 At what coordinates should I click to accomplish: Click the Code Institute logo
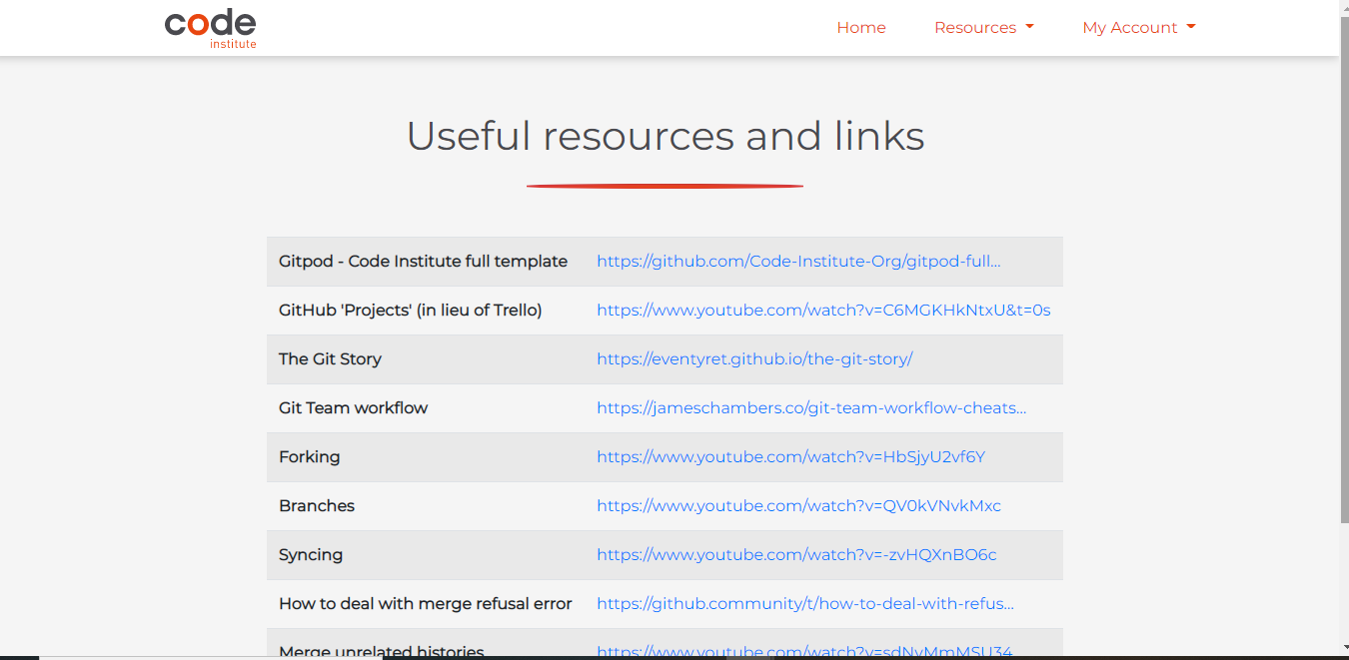(x=211, y=28)
